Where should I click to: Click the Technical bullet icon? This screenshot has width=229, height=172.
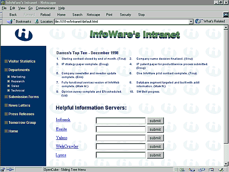(x=9, y=90)
